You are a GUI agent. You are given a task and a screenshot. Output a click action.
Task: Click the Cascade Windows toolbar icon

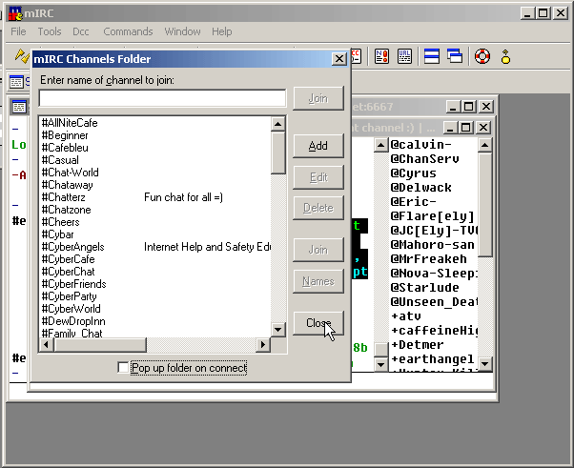tap(455, 56)
